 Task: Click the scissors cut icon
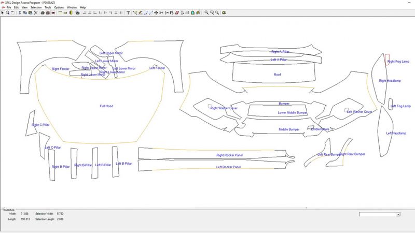click(x=20, y=12)
